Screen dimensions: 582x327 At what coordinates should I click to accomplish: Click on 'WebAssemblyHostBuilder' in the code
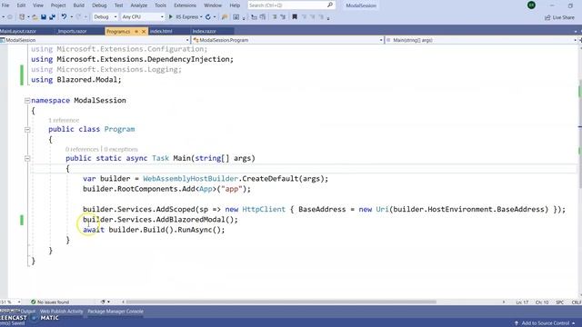point(190,179)
